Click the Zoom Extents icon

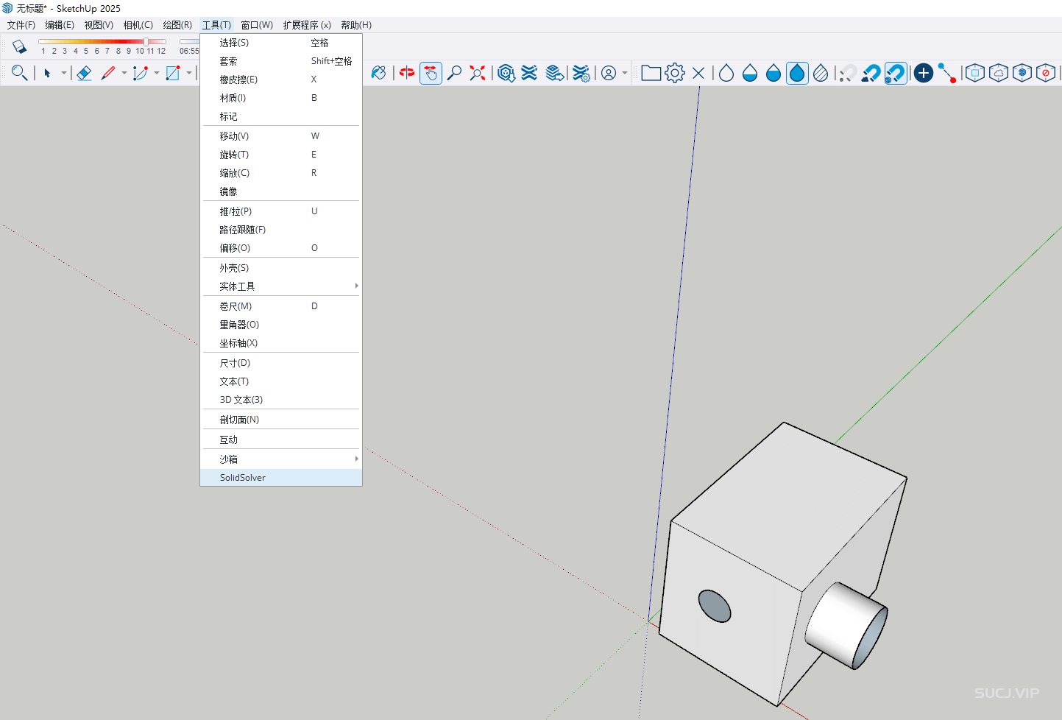[478, 73]
